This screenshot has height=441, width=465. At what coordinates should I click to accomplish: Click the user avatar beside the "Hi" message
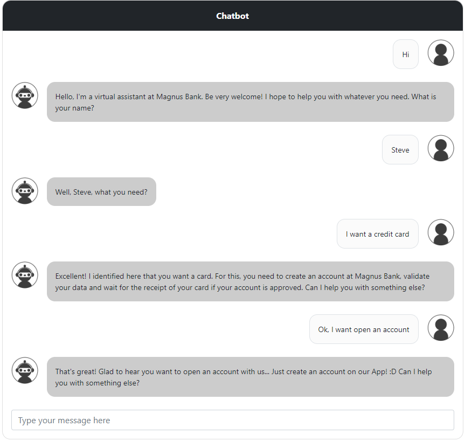(x=441, y=53)
